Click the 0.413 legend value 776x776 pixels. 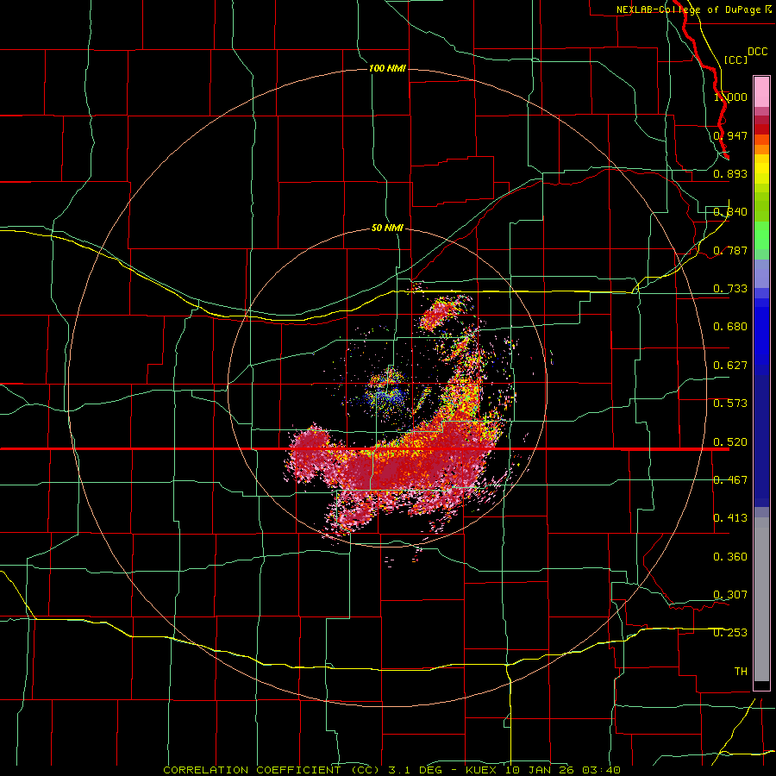point(730,517)
